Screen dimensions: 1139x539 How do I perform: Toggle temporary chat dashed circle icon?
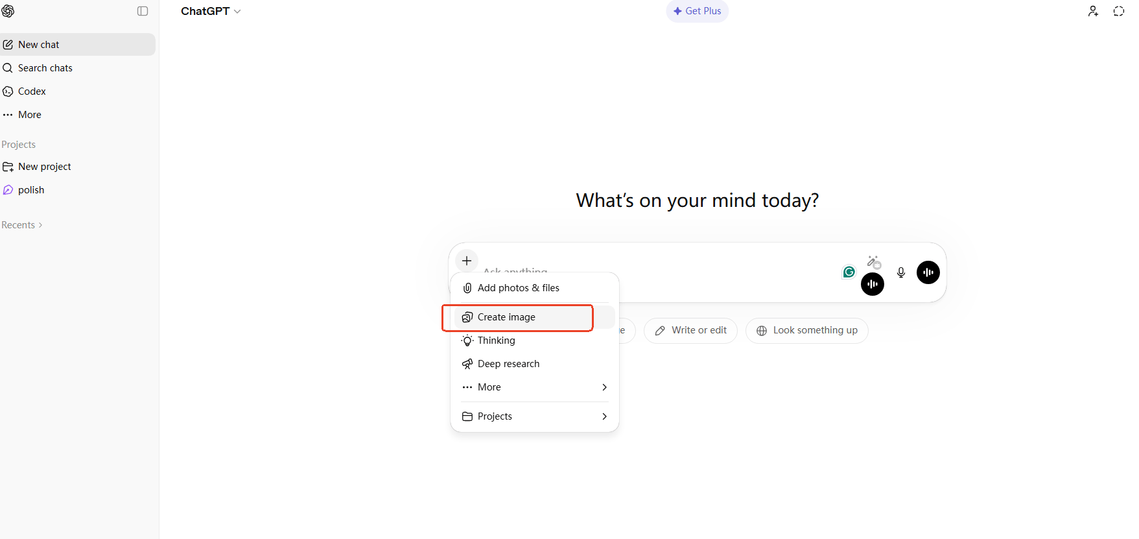[1118, 11]
